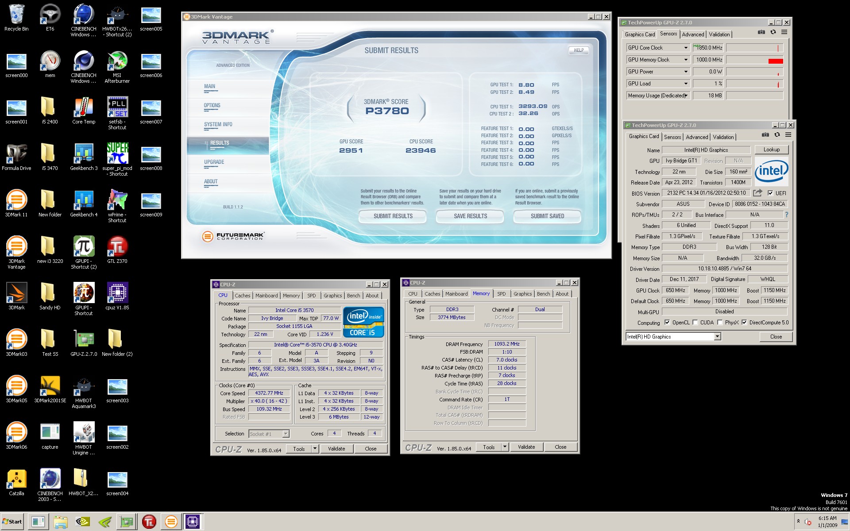Open the Formula Drive desktop icon
The image size is (850, 531).
point(16,157)
